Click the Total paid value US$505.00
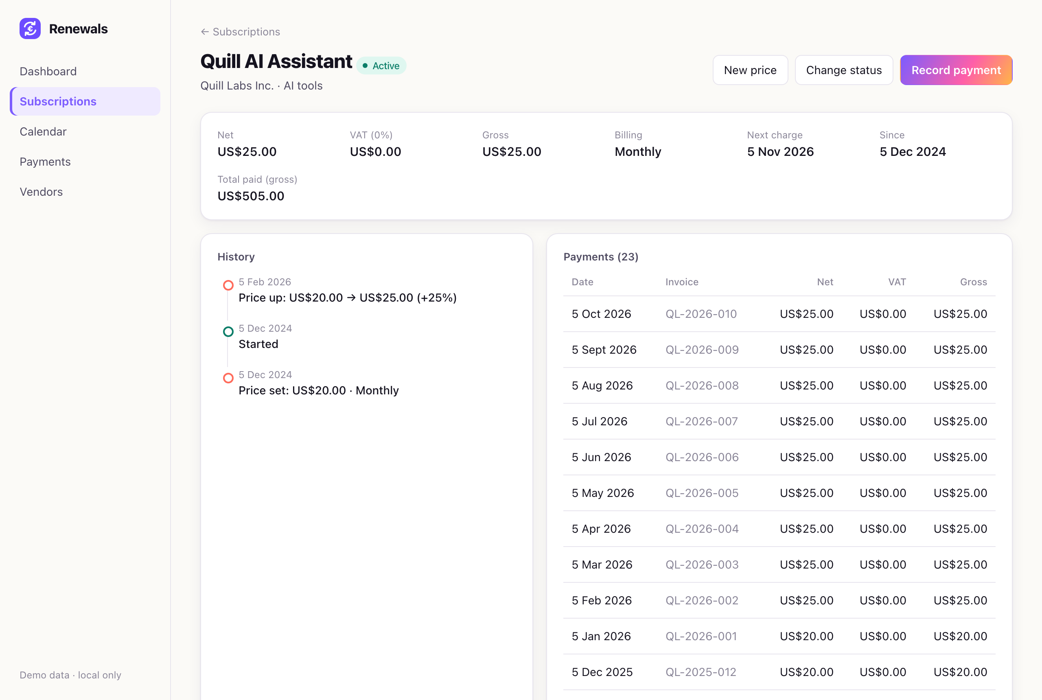Viewport: 1042px width, 700px height. tap(250, 196)
